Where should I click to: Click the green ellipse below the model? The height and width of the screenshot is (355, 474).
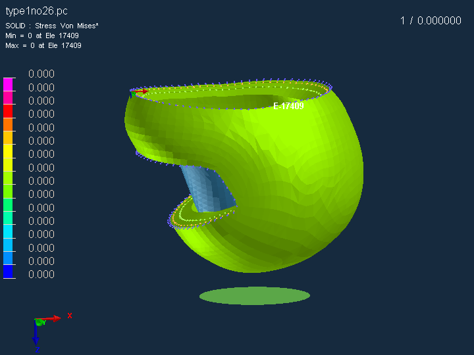tap(255, 296)
